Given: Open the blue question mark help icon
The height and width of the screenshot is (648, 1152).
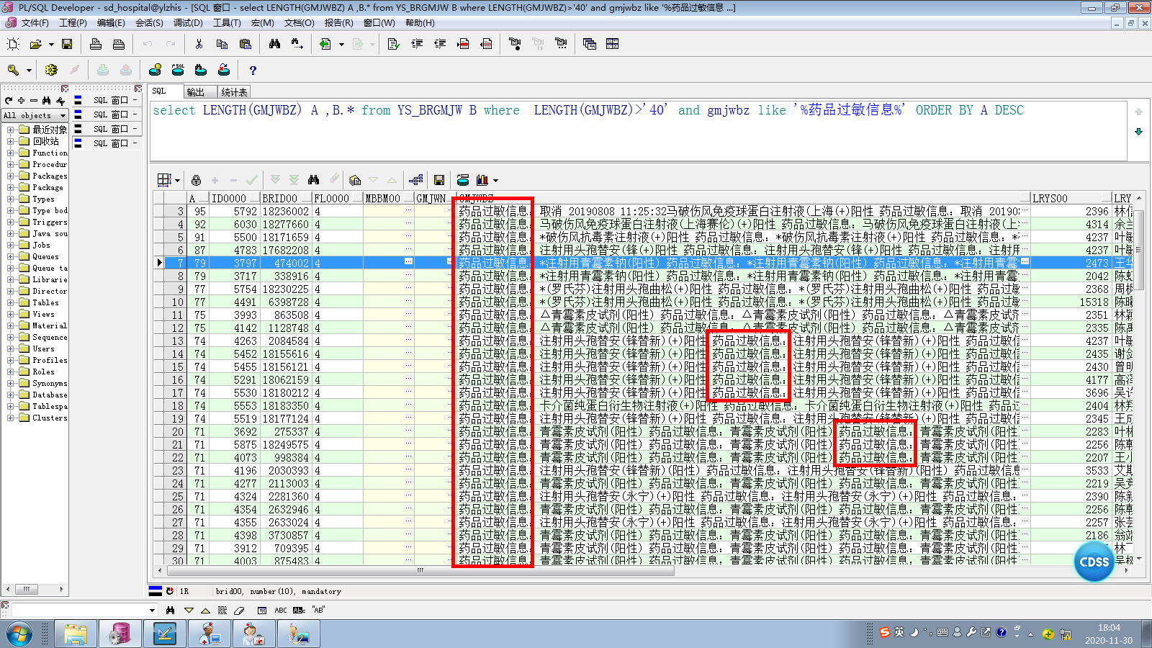Looking at the screenshot, I should pyautogui.click(x=252, y=70).
